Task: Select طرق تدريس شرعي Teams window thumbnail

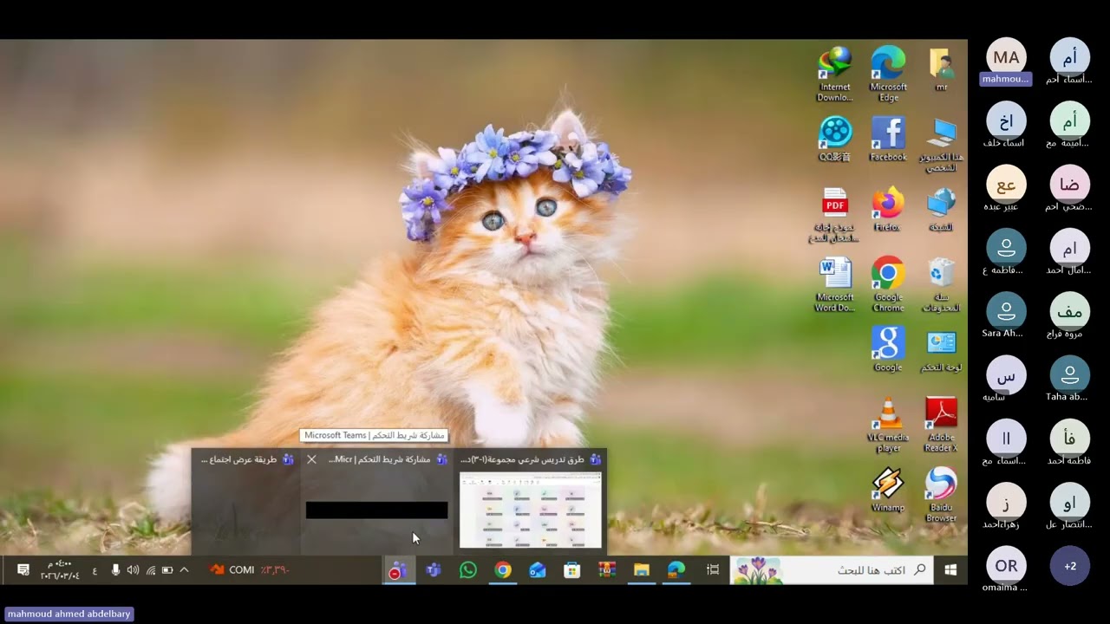Action: tap(531, 510)
